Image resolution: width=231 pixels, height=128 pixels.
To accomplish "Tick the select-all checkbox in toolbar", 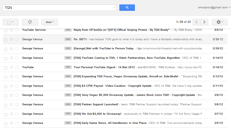I will click(9, 23).
